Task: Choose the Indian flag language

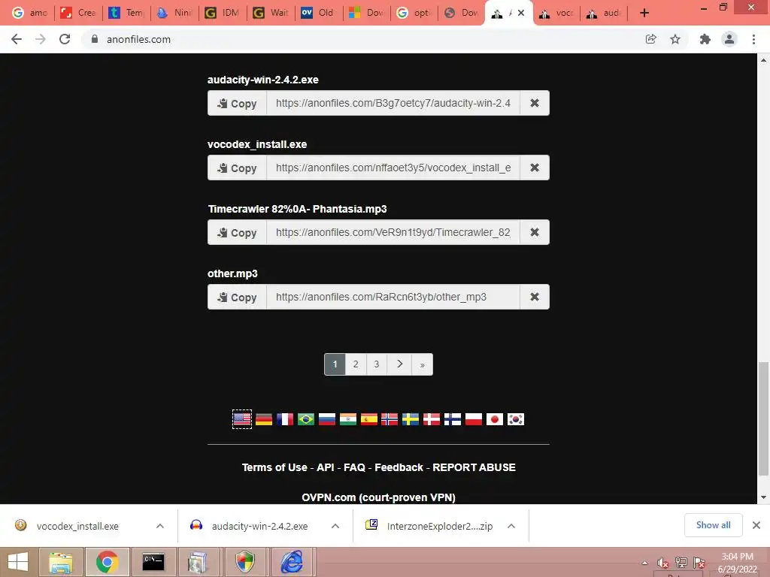Action: [348, 419]
